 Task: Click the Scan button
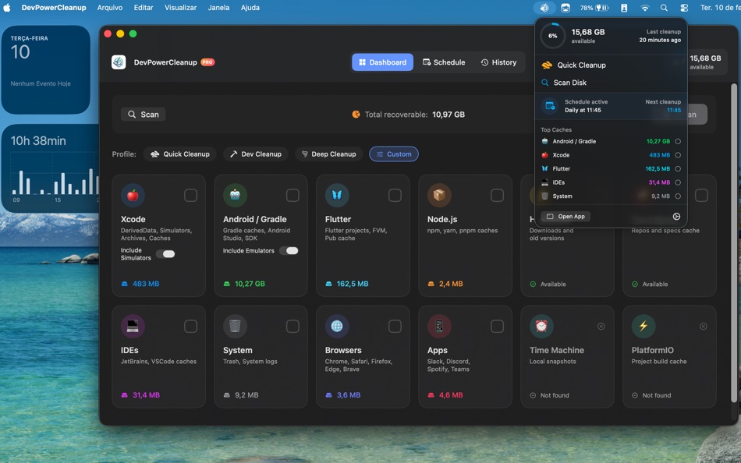tap(144, 115)
